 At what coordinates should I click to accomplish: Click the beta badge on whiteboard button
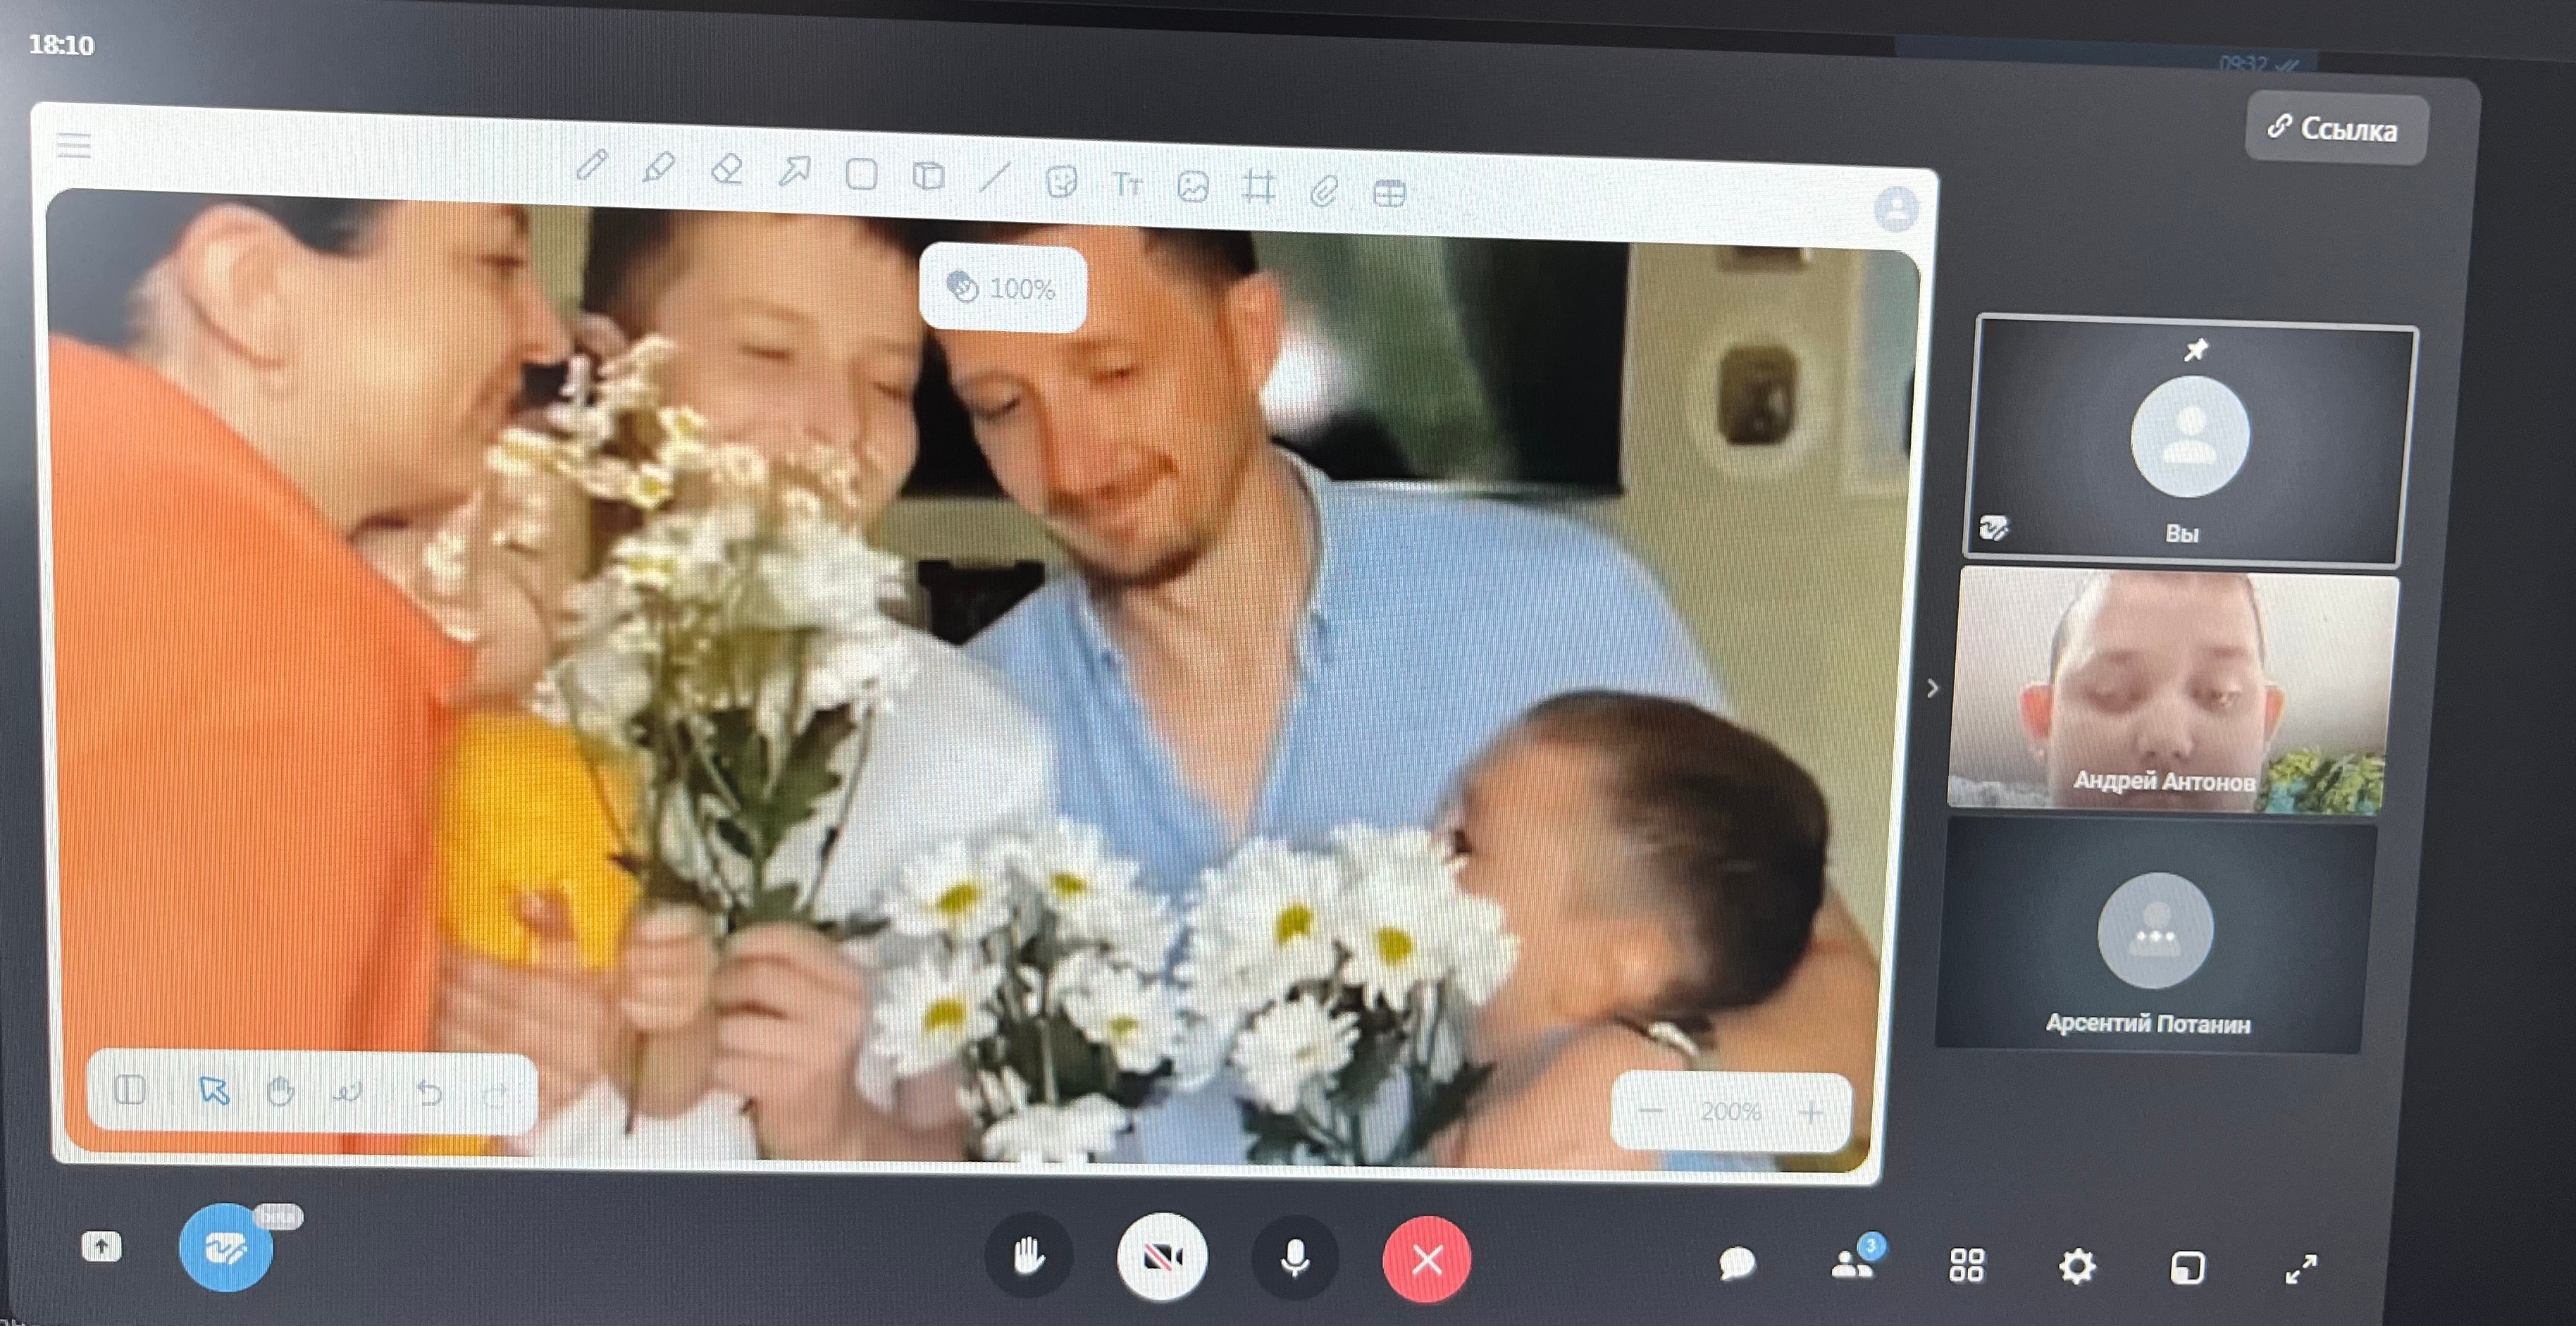pos(278,1217)
